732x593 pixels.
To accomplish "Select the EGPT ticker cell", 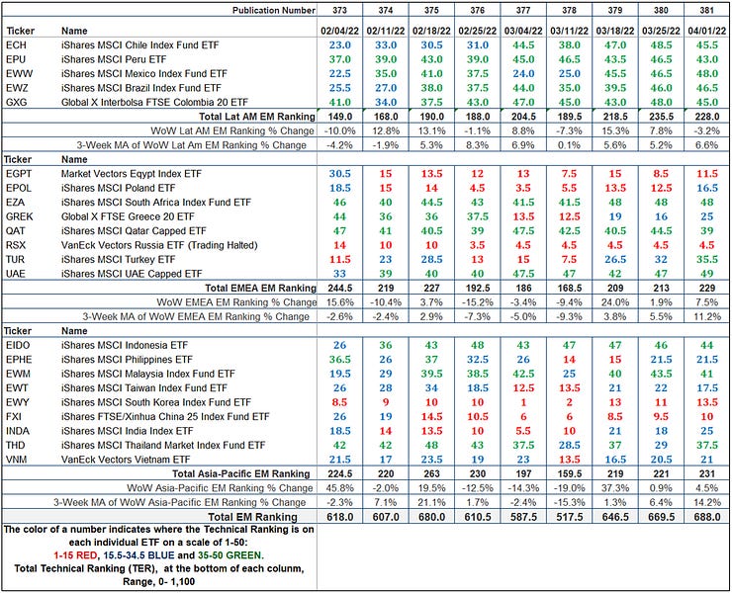I will (19, 174).
